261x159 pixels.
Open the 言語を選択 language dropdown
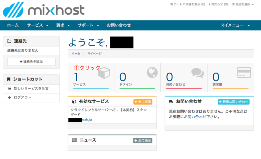coord(243,4)
